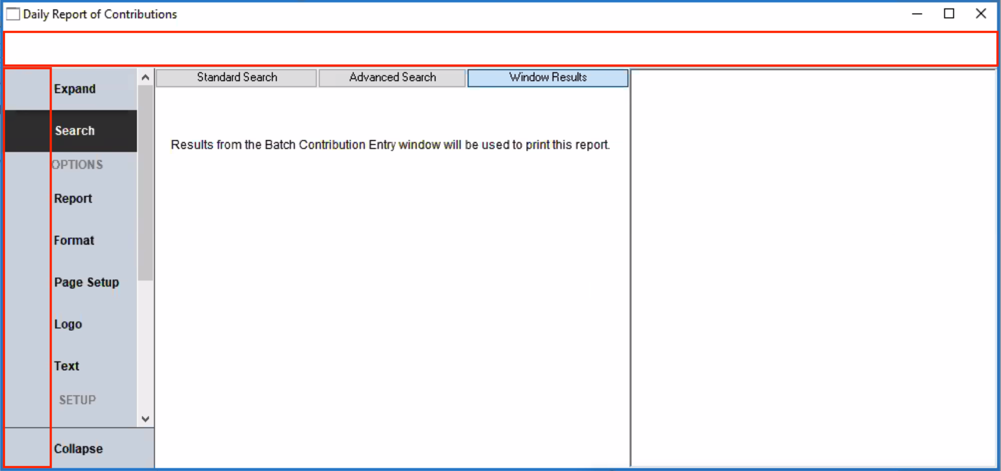Click the sidebar scrollbar thumb
This screenshot has width=1001, height=471.
pos(145,184)
